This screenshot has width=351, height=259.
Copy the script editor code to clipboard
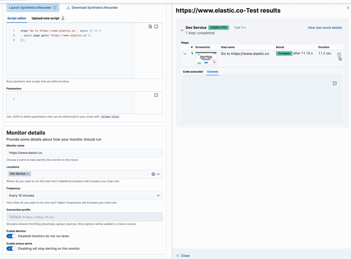[150, 26]
